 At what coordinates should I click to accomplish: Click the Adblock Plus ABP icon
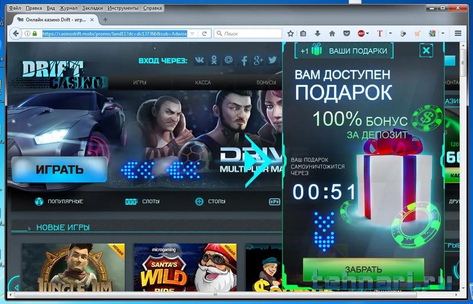(x=361, y=33)
